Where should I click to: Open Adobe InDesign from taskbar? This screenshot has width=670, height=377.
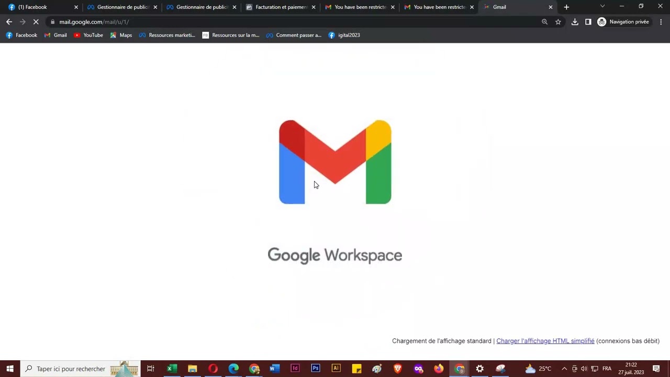[x=295, y=369]
